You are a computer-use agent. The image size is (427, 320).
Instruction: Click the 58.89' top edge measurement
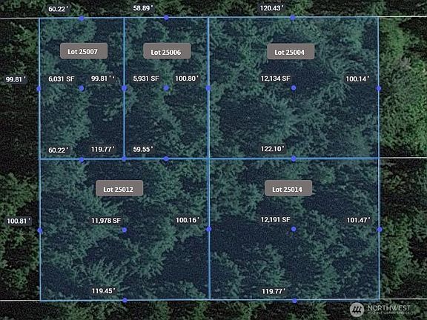pos(142,8)
